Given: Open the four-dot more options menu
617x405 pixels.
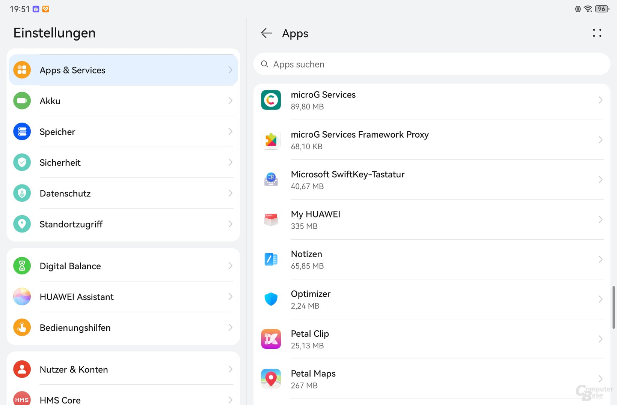Looking at the screenshot, I should [597, 33].
